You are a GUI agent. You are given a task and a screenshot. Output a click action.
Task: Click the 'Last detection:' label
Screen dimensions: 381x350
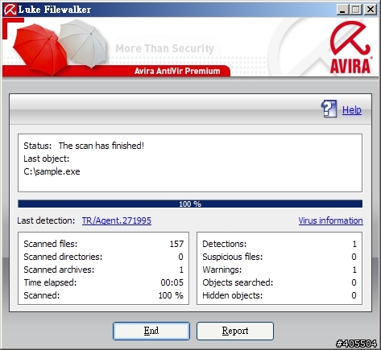click(46, 220)
